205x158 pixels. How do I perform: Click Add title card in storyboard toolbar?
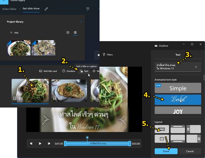pyautogui.click(x=48, y=71)
